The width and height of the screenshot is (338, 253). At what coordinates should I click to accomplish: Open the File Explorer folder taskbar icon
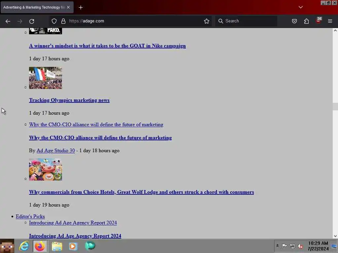point(57,246)
